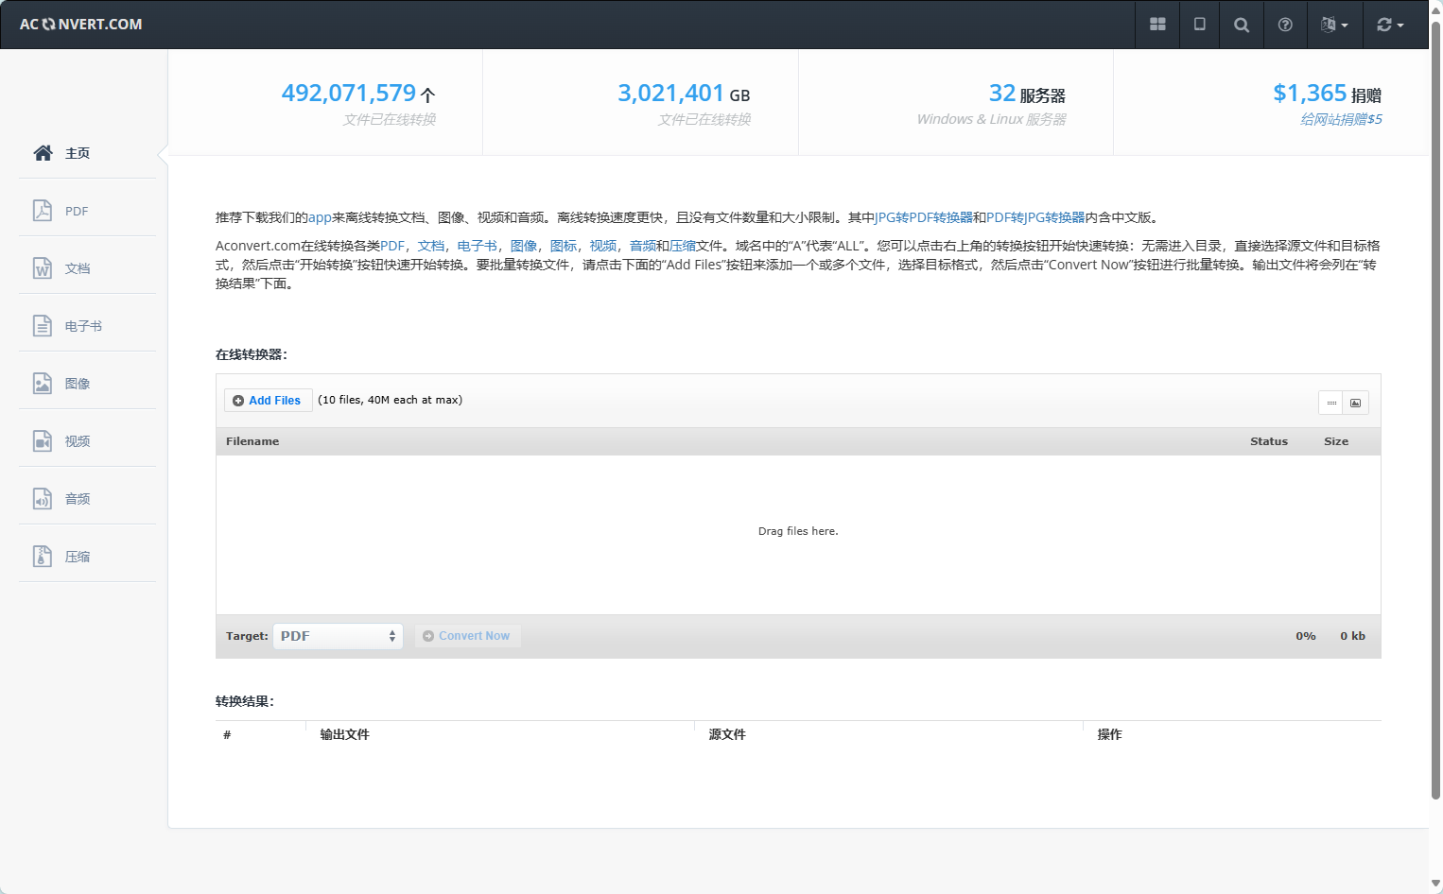Open the search magnifier icon

pyautogui.click(x=1242, y=25)
